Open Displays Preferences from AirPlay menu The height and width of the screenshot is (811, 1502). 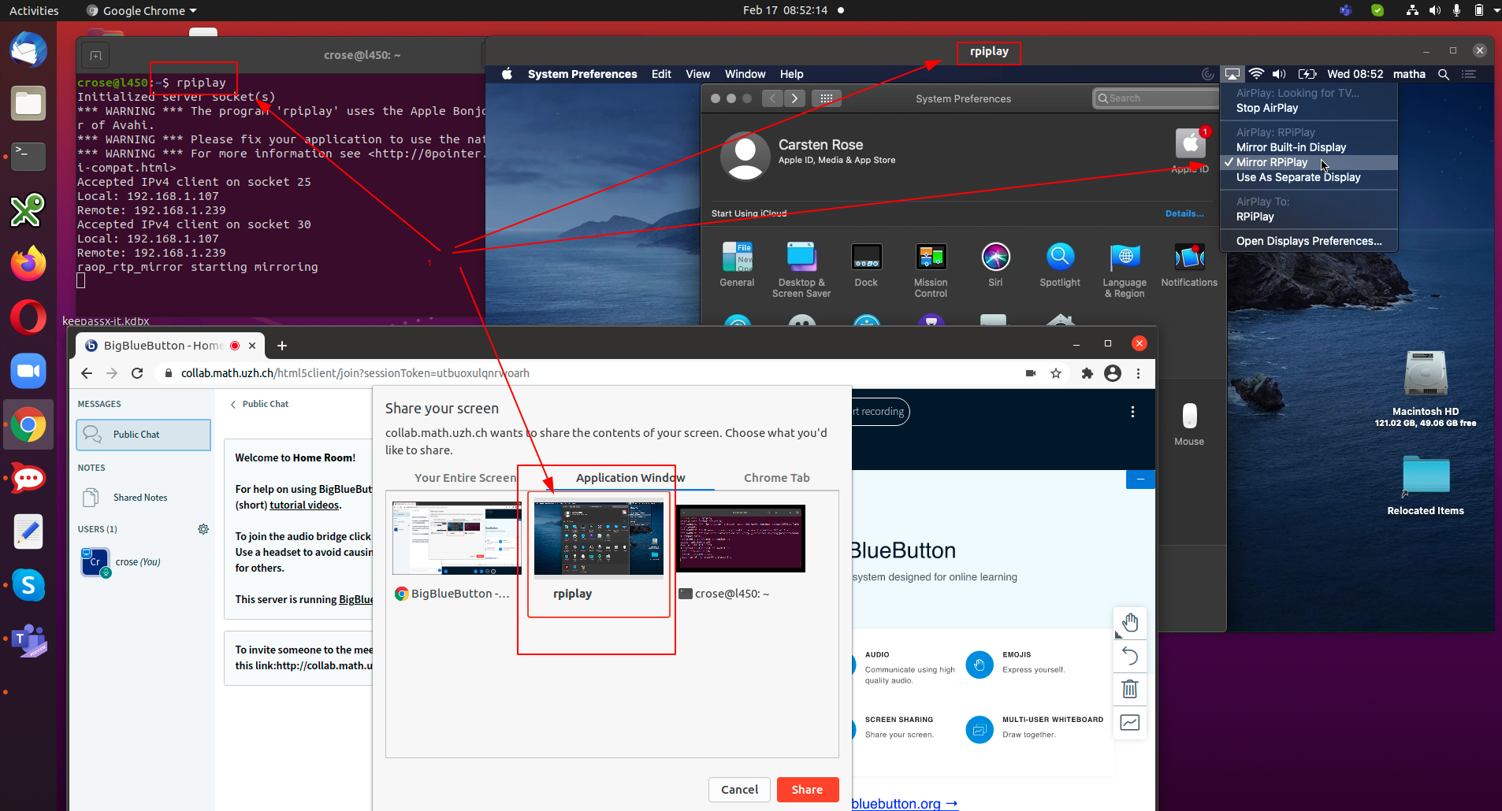pos(1309,241)
